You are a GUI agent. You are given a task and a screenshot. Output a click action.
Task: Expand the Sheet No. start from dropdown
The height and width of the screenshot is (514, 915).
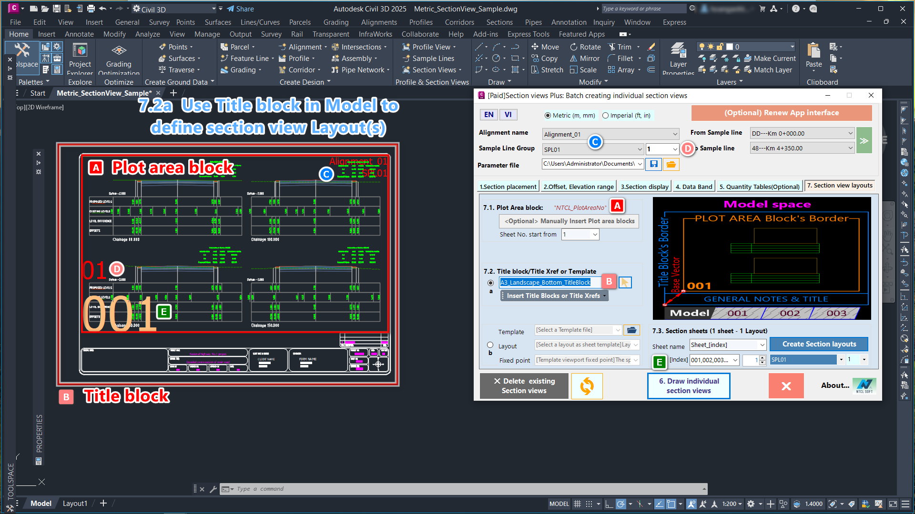tap(594, 235)
